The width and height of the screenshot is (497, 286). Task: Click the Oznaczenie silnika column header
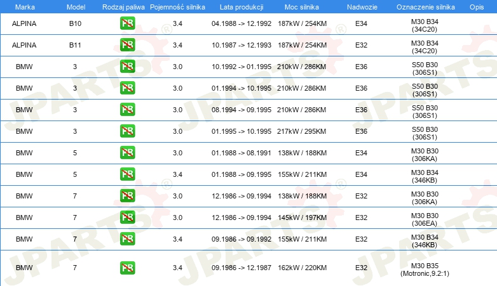point(426,7)
